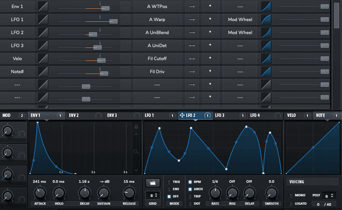Click the SUSTAIN knob
The image size is (342, 210).
(104, 193)
